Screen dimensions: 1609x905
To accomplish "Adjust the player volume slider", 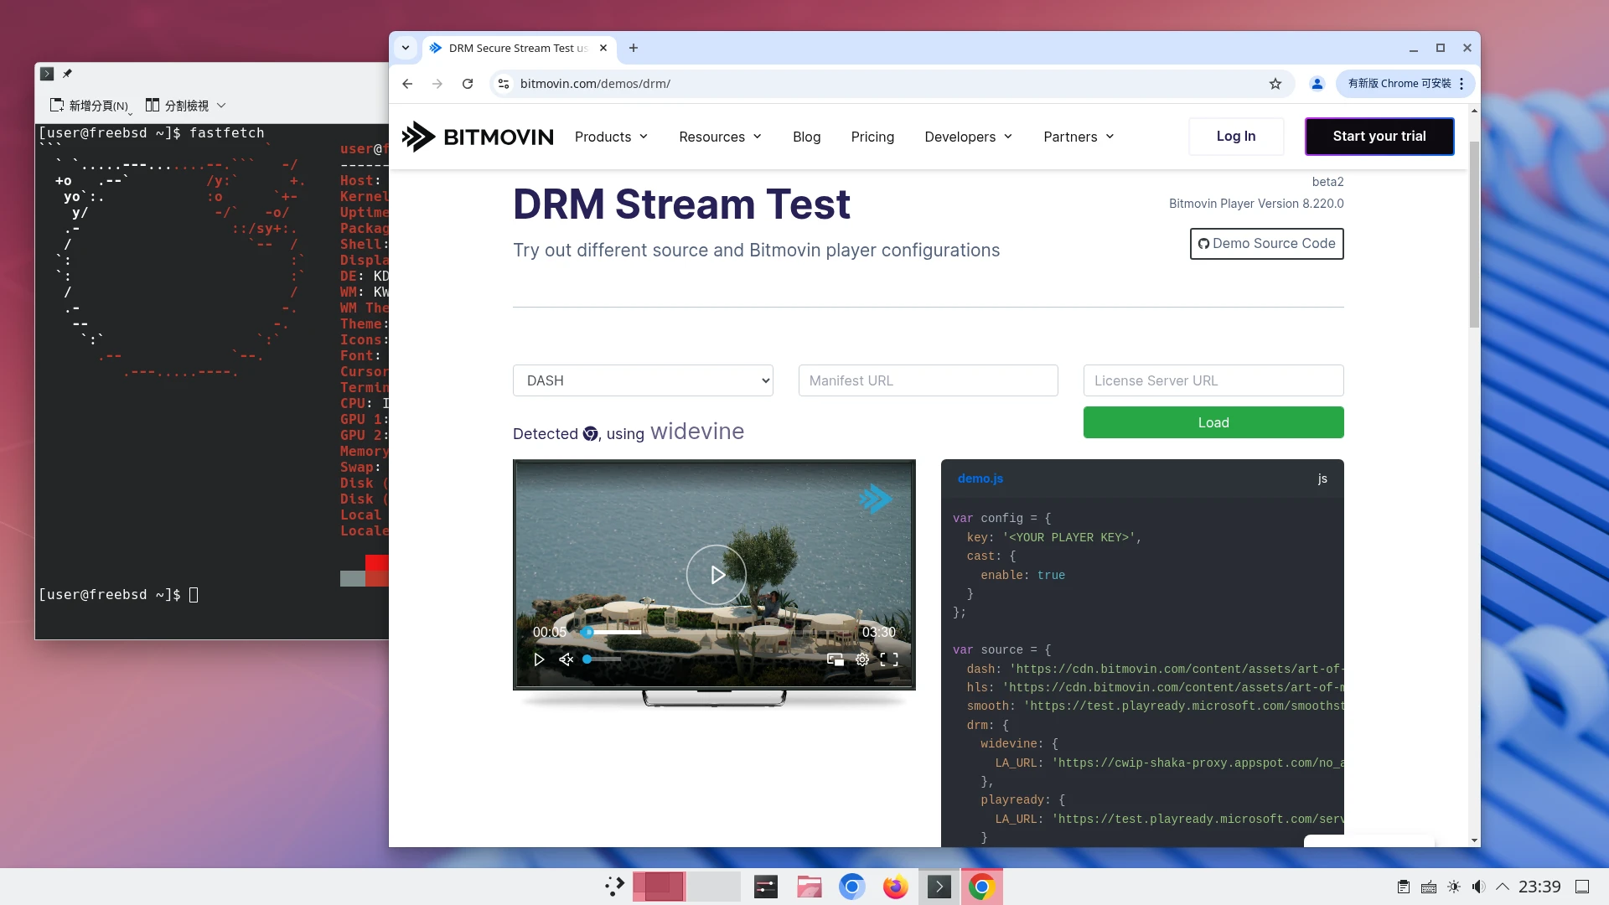I will (602, 659).
